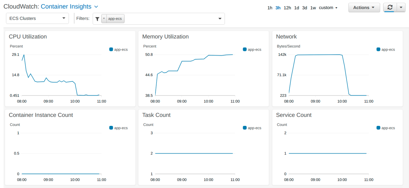
Task: Open the custom time range selector
Action: 327,8
